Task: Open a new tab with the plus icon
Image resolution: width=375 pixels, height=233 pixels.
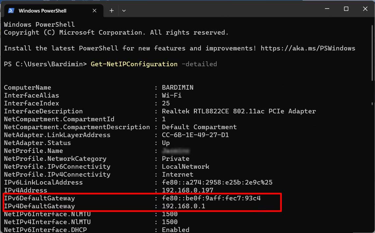Action: [112, 11]
